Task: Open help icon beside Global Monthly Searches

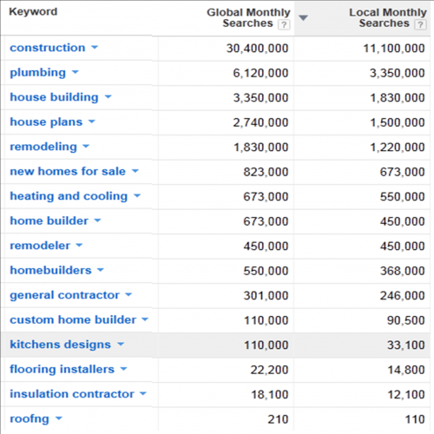Action: click(x=284, y=24)
